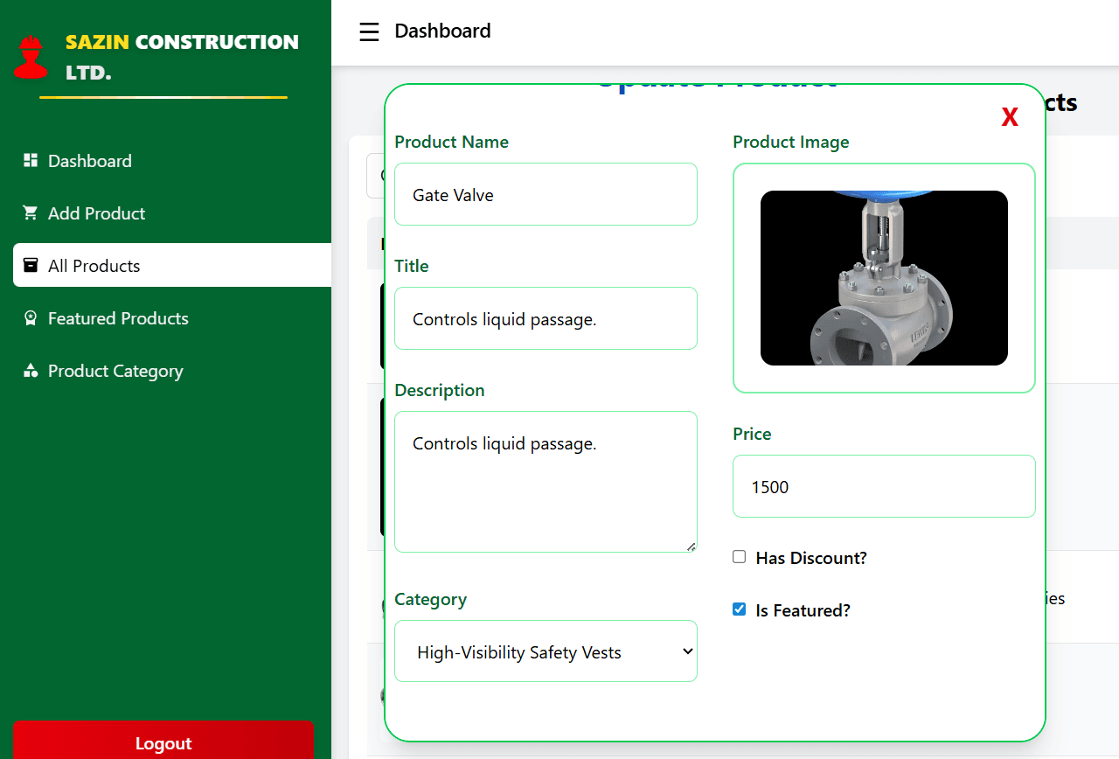1119x759 pixels.
Task: Open the Category dropdown
Action: [546, 651]
